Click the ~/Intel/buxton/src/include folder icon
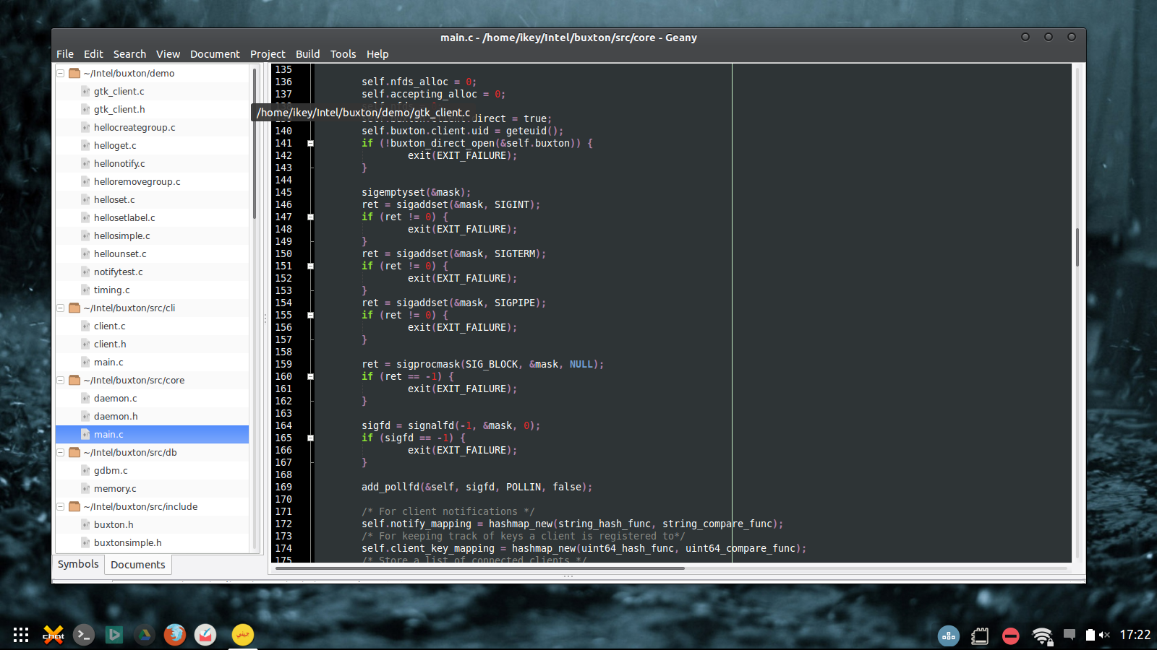 pos(74,506)
